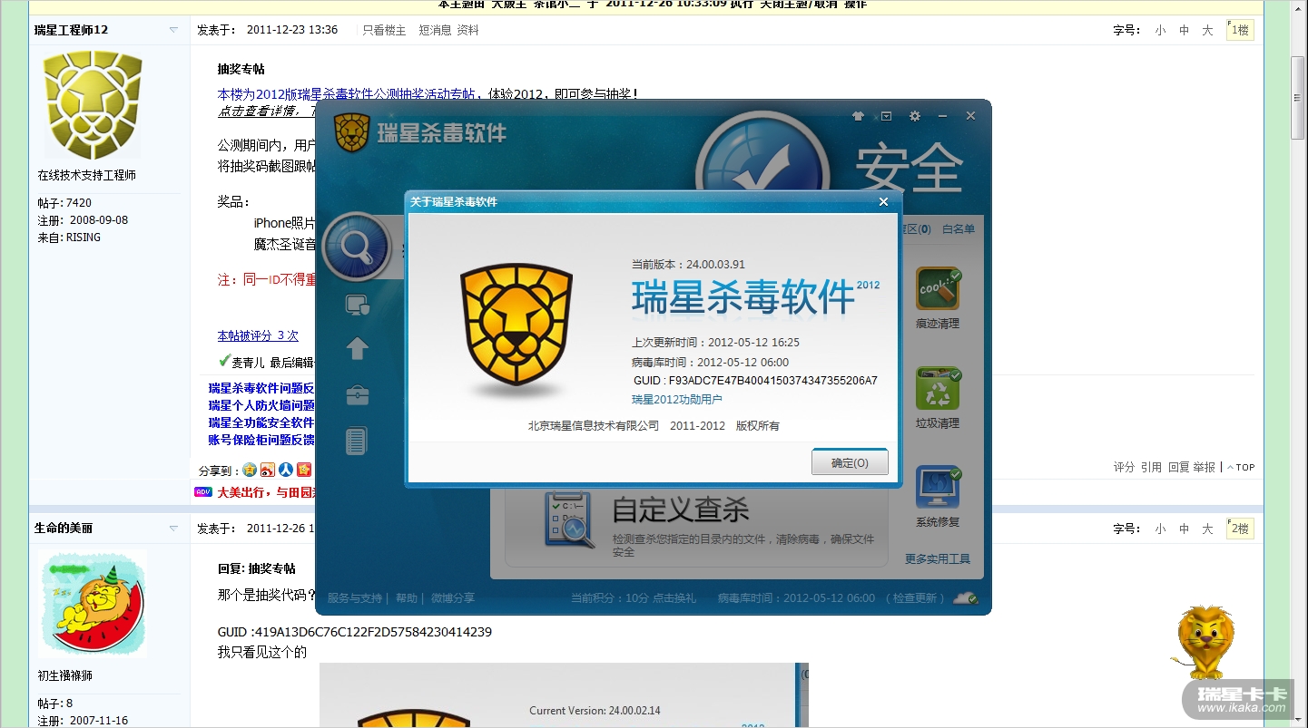Launch the 痕迹清理 trace cleanup tool icon
Image resolution: width=1308 pixels, height=728 pixels.
point(938,288)
